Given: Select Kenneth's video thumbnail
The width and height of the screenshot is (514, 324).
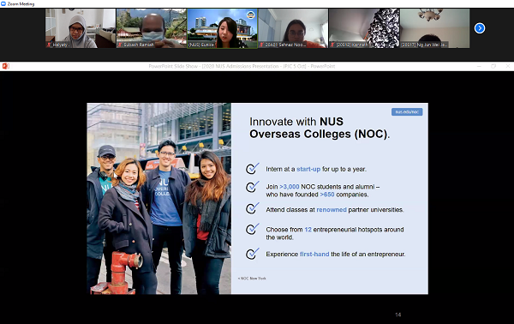Looking at the screenshot, I should (364, 28).
